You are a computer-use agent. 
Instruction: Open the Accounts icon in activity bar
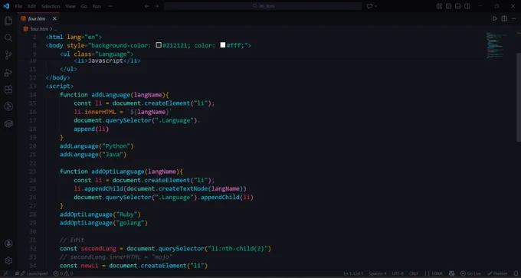8,244
